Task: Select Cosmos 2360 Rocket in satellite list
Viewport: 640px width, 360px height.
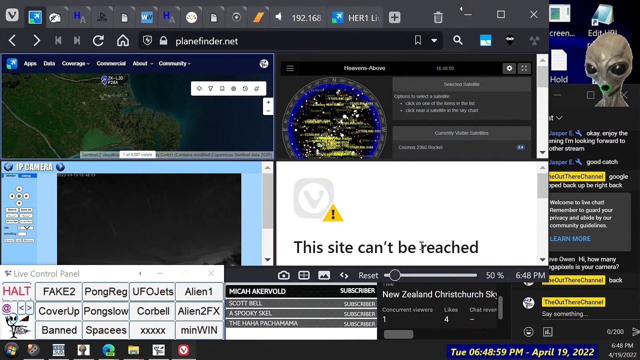Action: pos(461,147)
